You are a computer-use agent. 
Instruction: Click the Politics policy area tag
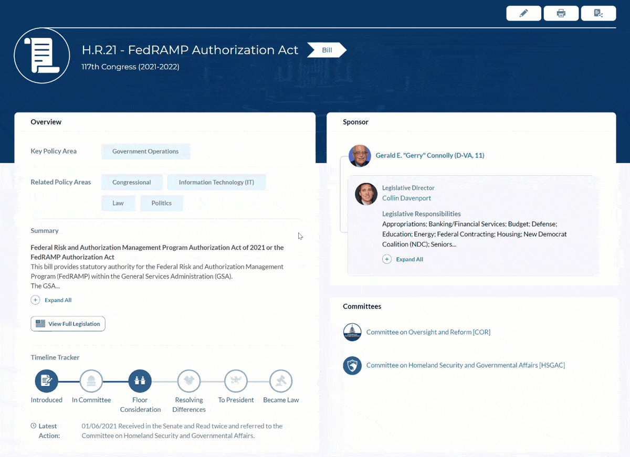[x=162, y=203]
